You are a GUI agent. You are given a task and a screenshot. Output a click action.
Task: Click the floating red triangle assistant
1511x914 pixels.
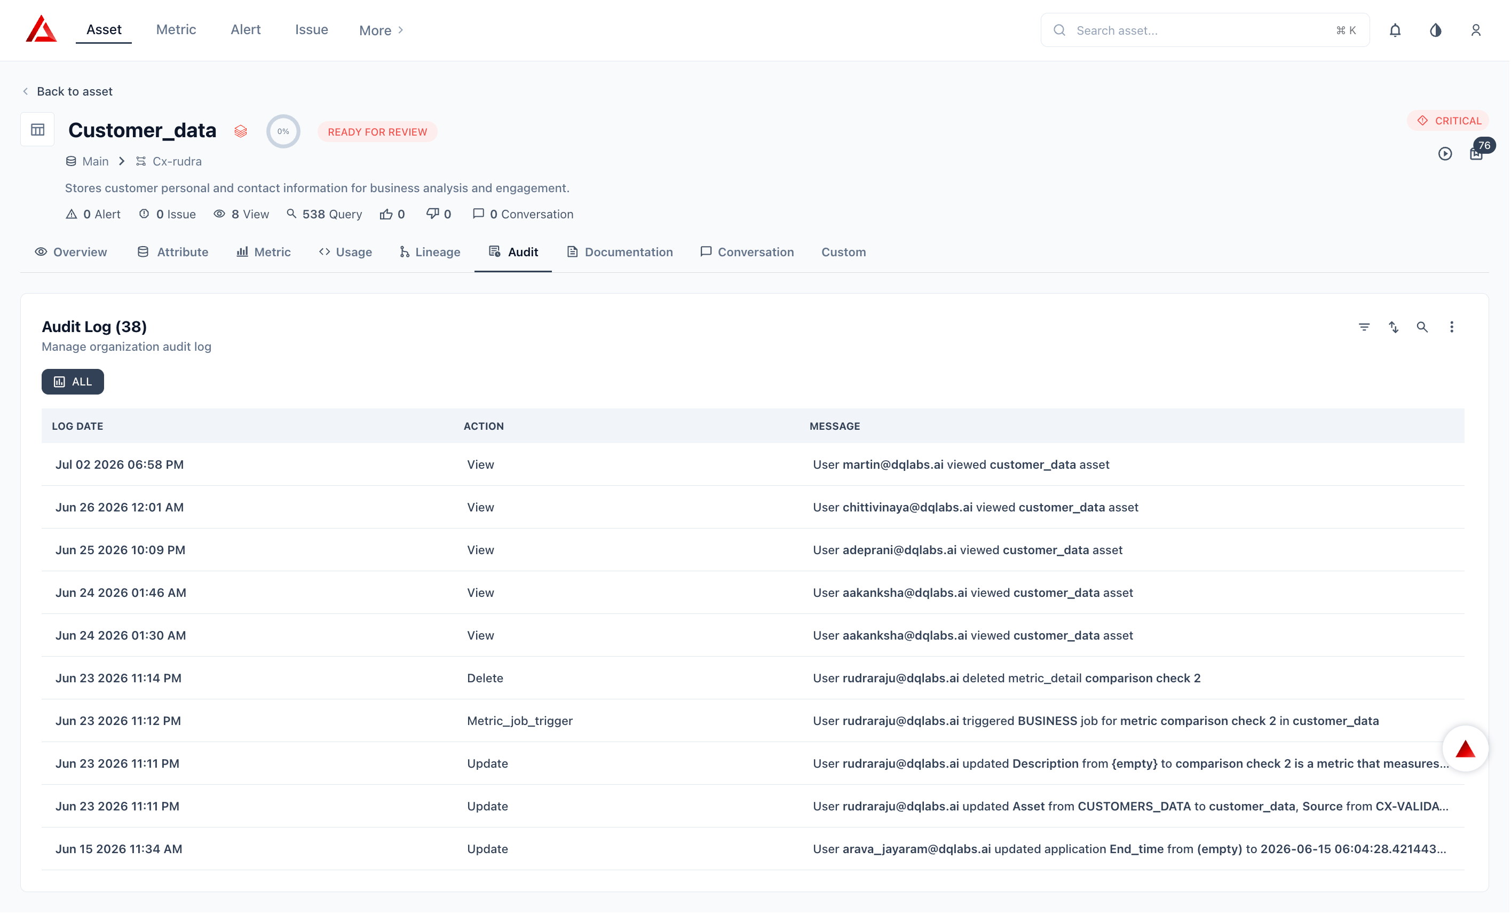[1466, 749]
